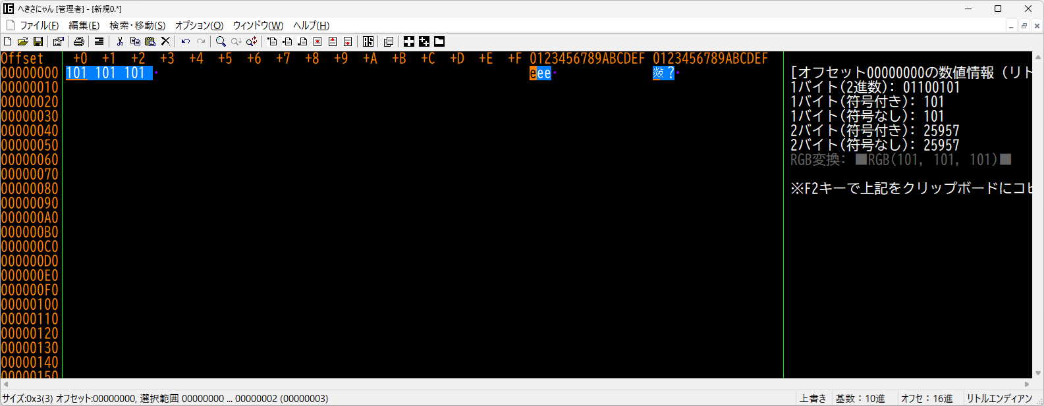Image resolution: width=1044 pixels, height=406 pixels.
Task: Click horizontal scrollbar right arrow
Action: 1027,384
